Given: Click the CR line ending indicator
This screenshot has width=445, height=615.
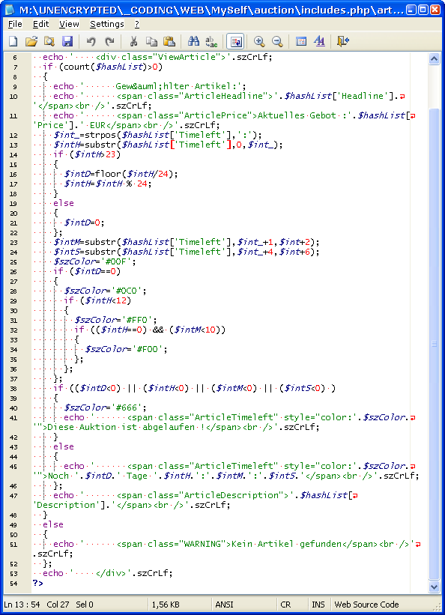Looking at the screenshot, I should 285,605.
